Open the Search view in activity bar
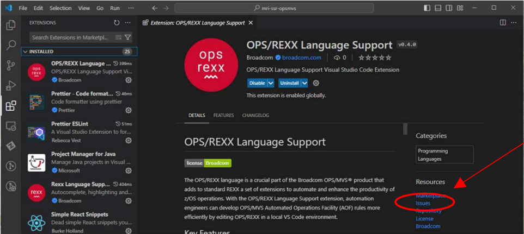 [11, 45]
